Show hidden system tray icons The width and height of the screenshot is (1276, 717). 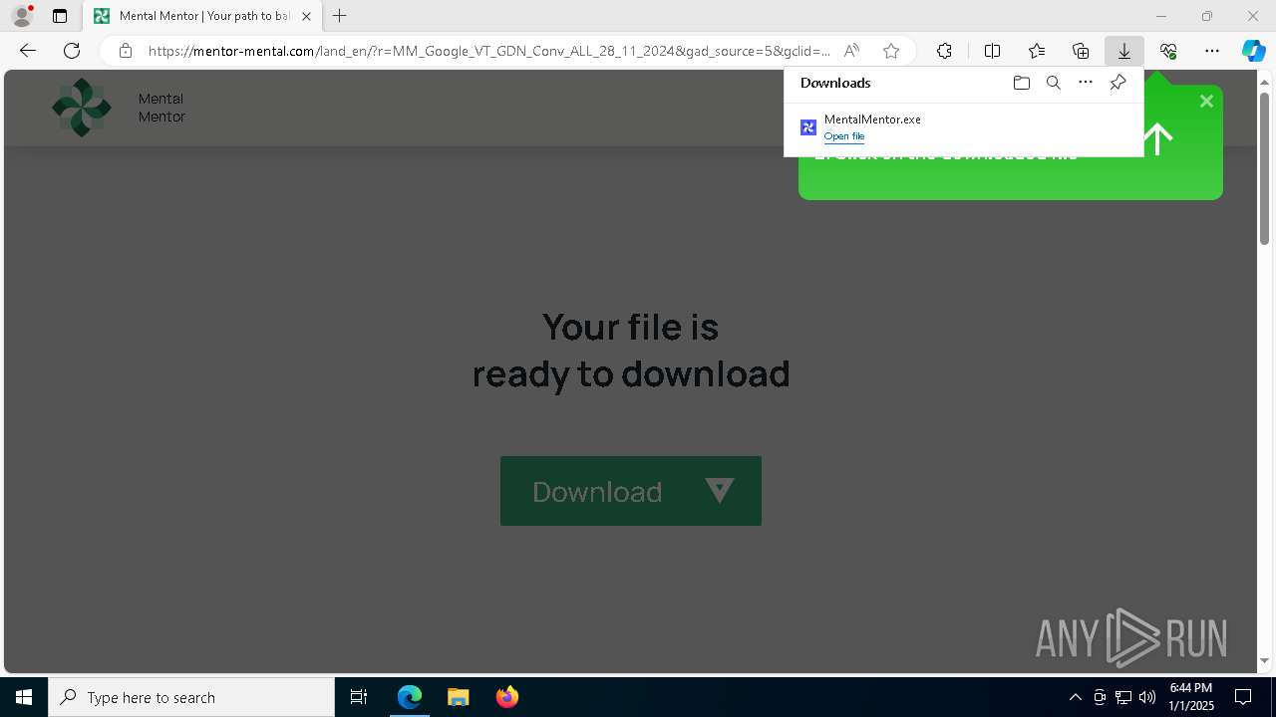click(1075, 697)
